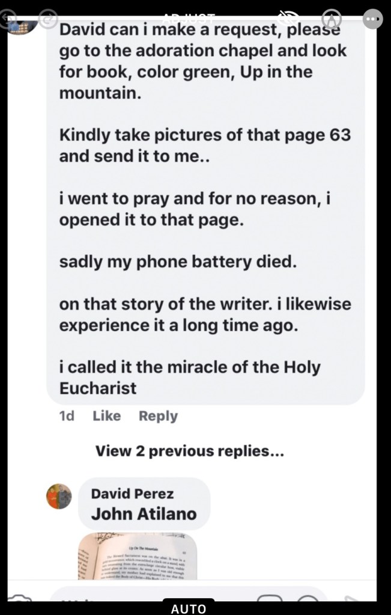Open David Perez's profile name link
The height and width of the screenshot is (615, 391).
click(132, 494)
